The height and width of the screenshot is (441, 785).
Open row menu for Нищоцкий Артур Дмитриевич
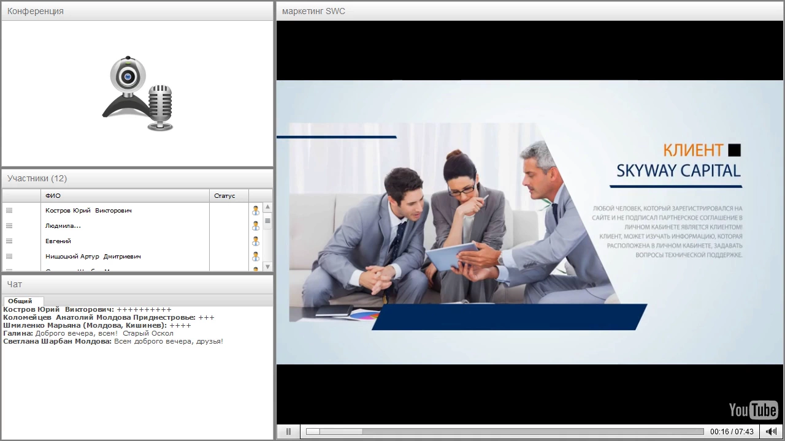click(x=9, y=257)
